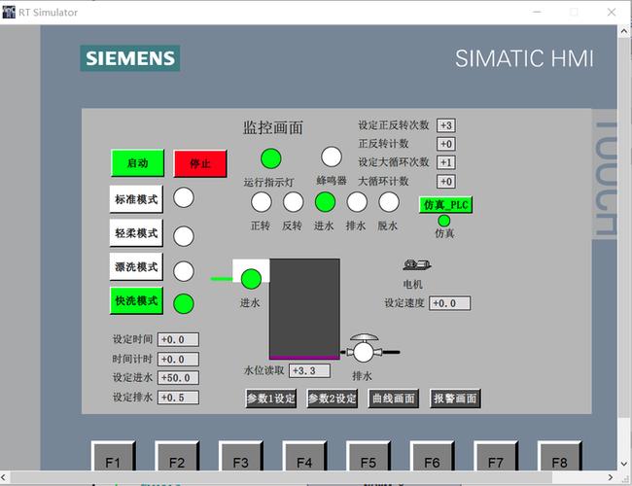Viewport: 632px width, 486px height.
Task: Click the F1 function key
Action: (113, 456)
